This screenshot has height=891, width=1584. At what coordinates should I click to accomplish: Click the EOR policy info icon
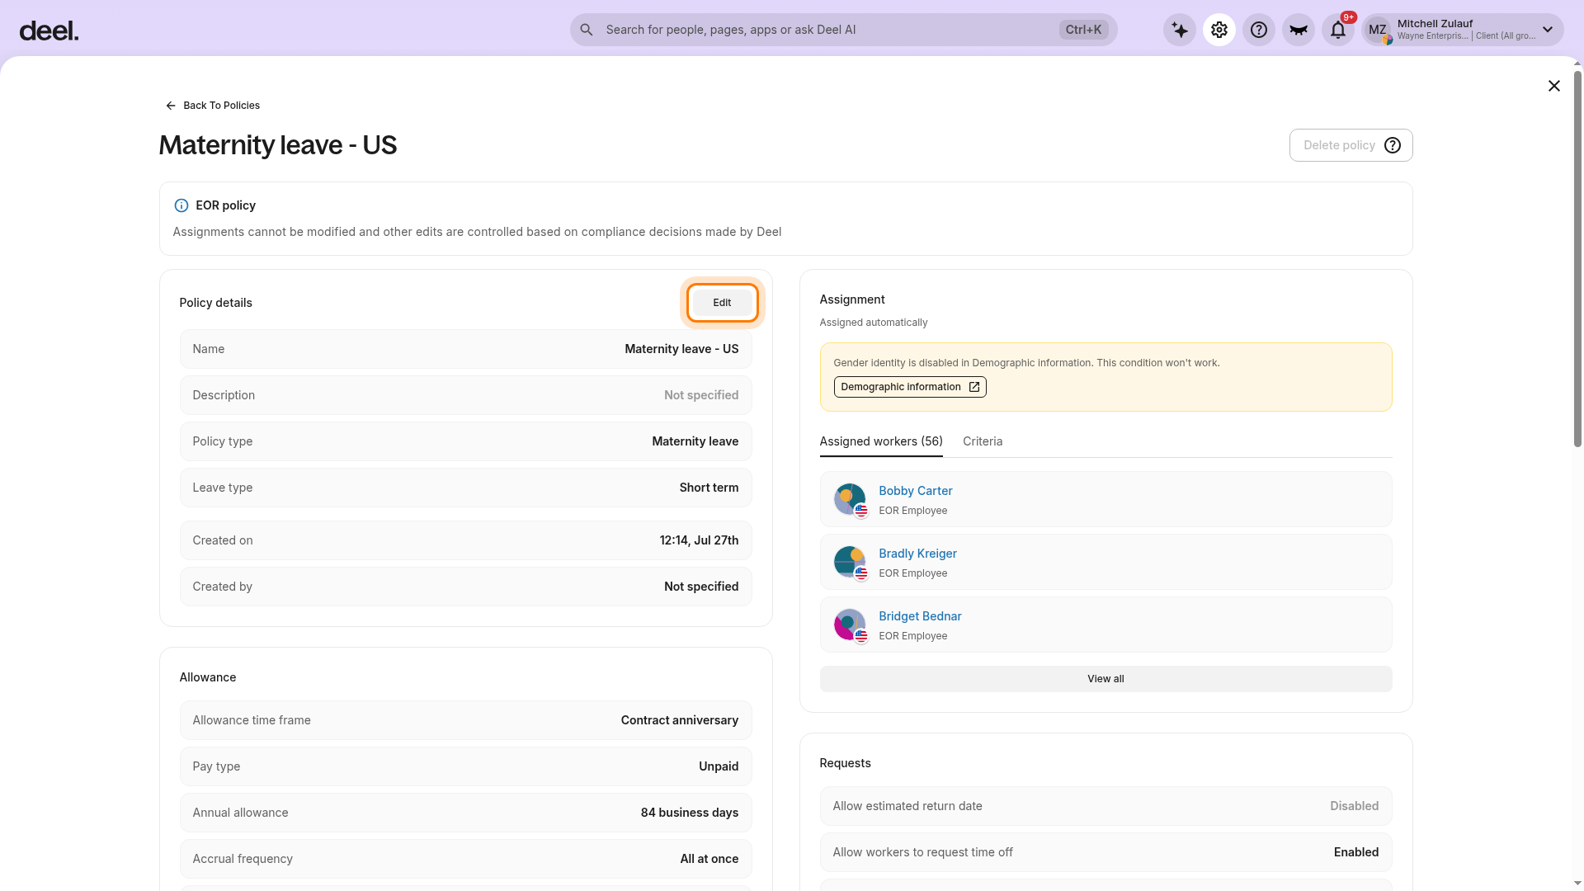point(181,205)
